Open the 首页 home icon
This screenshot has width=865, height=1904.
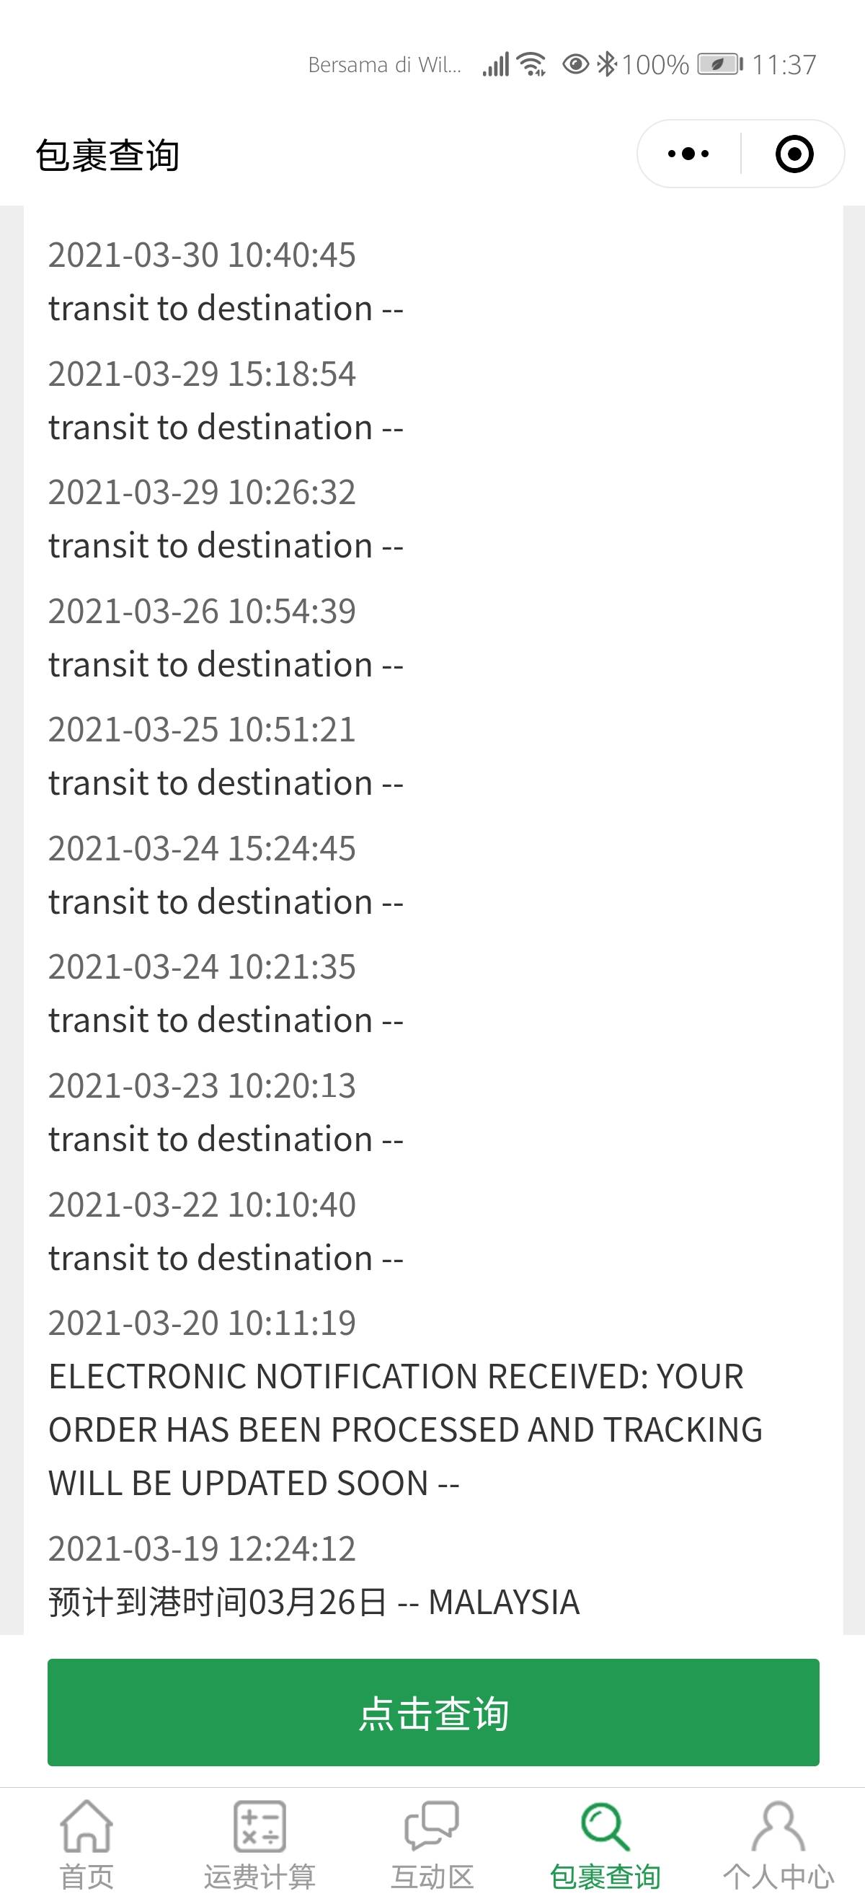click(x=86, y=1825)
